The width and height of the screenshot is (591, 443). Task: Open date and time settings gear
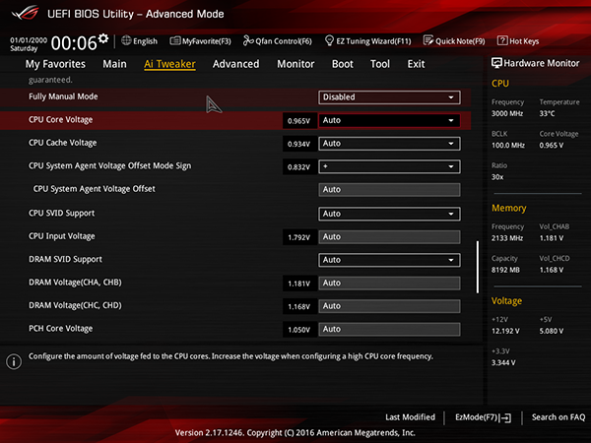tap(102, 38)
